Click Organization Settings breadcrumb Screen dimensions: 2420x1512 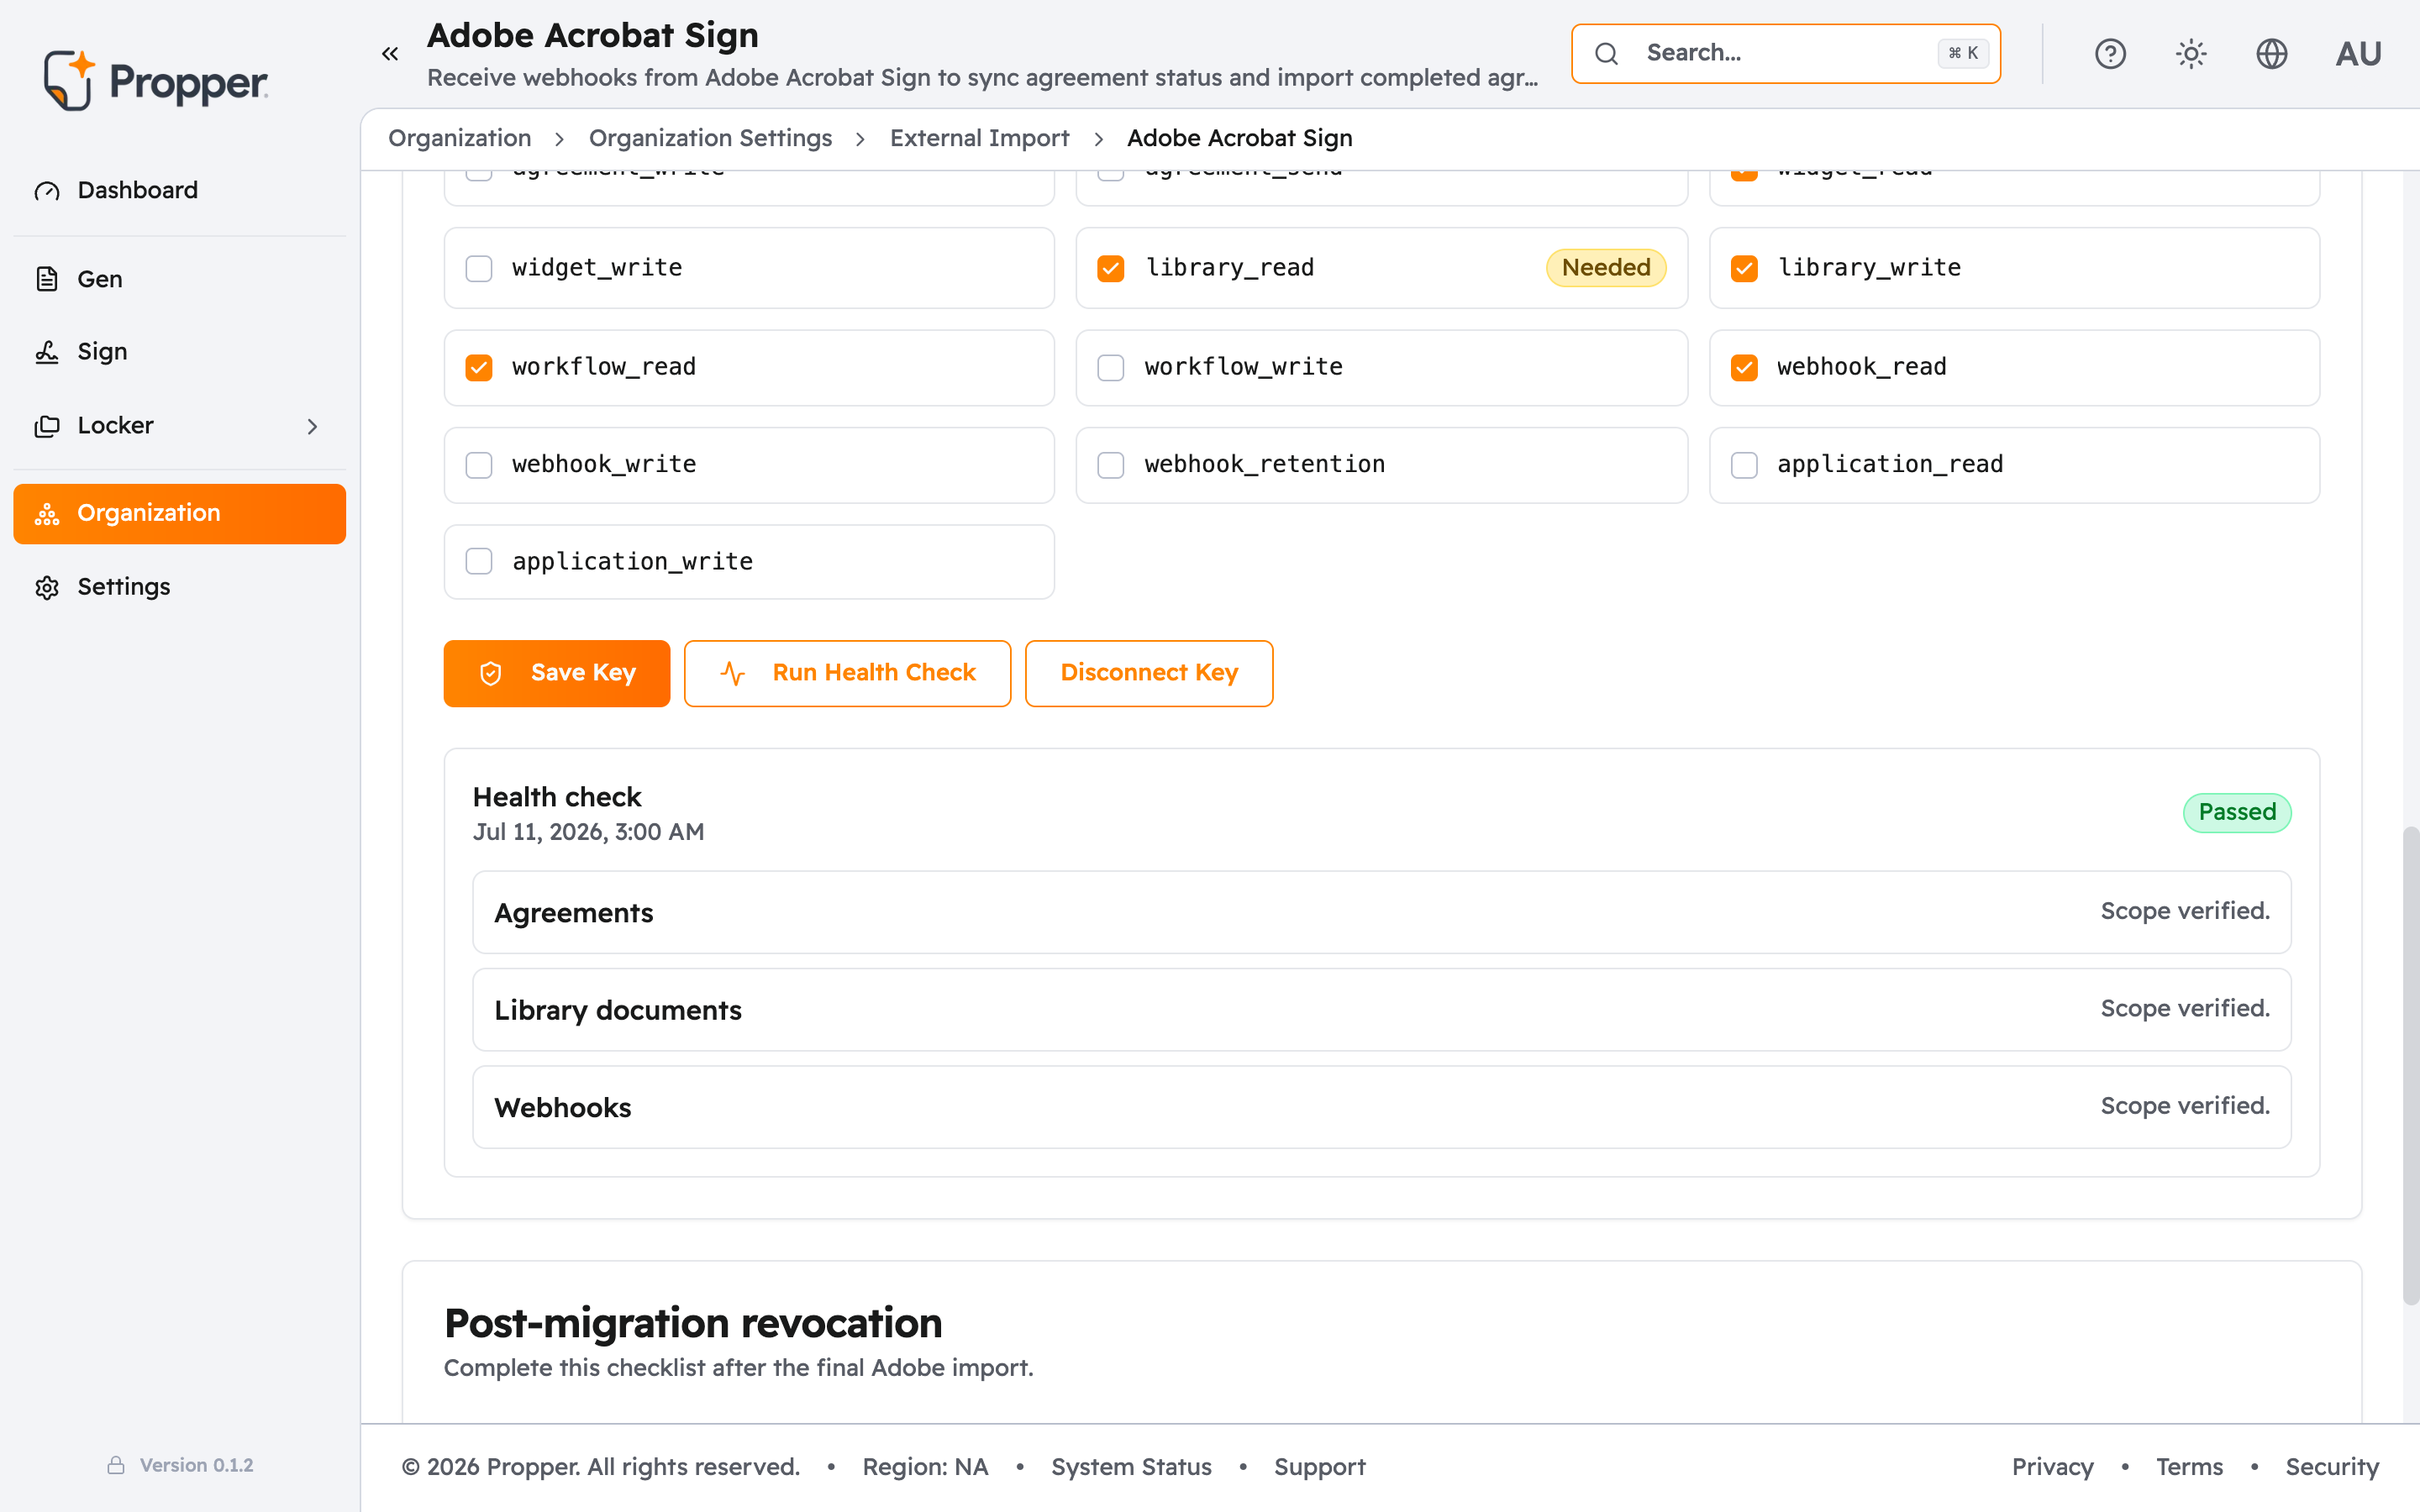pos(710,138)
